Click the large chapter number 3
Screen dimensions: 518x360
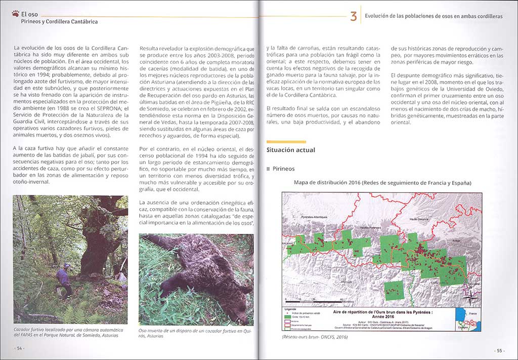point(353,17)
